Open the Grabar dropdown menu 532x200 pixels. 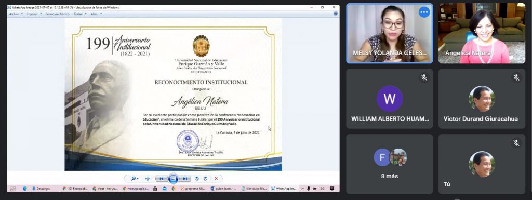pyautogui.click(x=80, y=14)
